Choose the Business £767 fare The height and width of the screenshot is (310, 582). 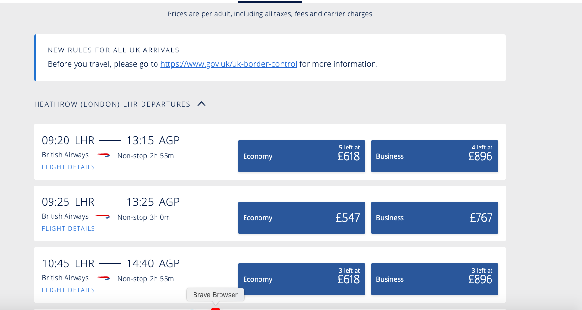[x=434, y=218]
